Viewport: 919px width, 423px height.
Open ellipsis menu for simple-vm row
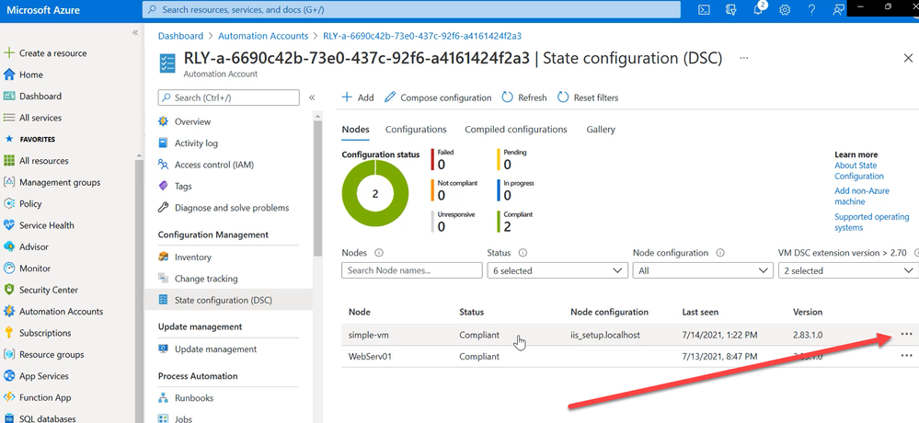(x=907, y=334)
